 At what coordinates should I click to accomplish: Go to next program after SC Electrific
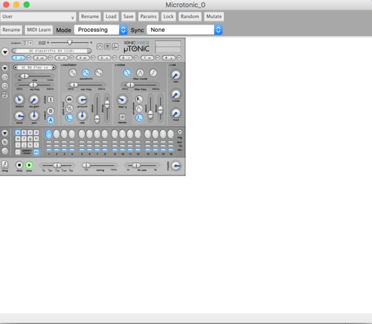coord(89,51)
